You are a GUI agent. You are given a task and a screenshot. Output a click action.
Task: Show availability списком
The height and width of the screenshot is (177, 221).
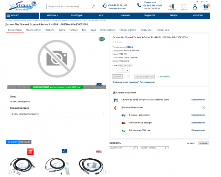point(203,143)
